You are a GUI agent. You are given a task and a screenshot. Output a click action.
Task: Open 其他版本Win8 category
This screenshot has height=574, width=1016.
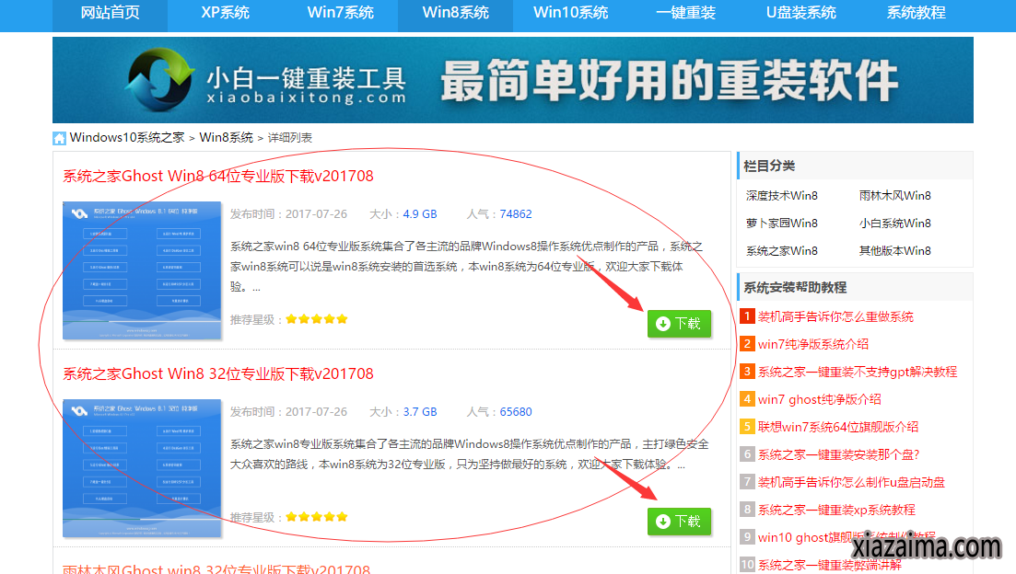click(894, 251)
